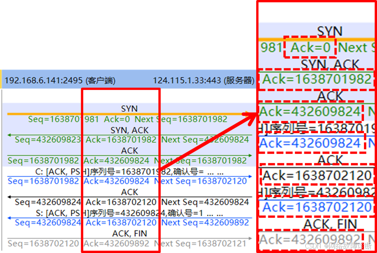
Task: Select Ack=0 in the main flow diagram
Action: 117,119
